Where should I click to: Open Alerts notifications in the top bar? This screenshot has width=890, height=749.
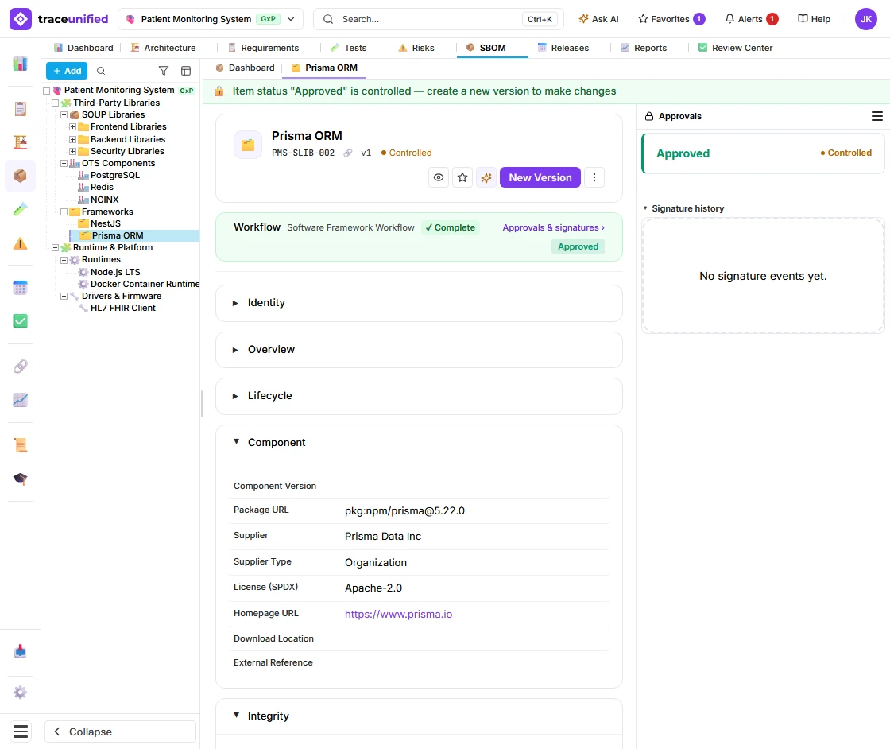[x=752, y=19]
